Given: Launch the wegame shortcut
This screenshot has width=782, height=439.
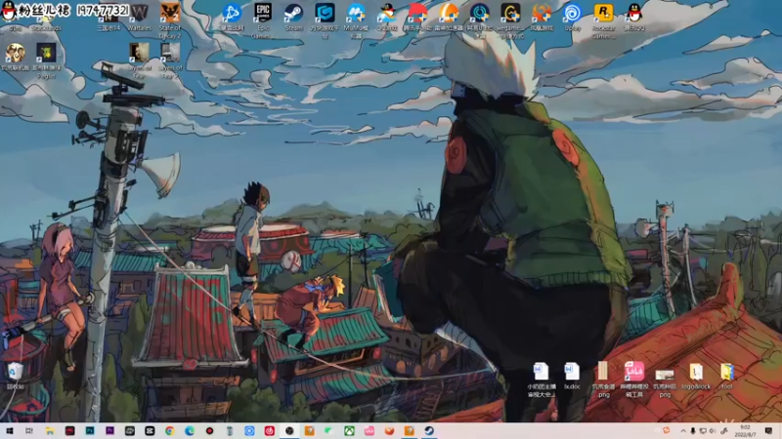Looking at the screenshot, I should tap(510, 20).
